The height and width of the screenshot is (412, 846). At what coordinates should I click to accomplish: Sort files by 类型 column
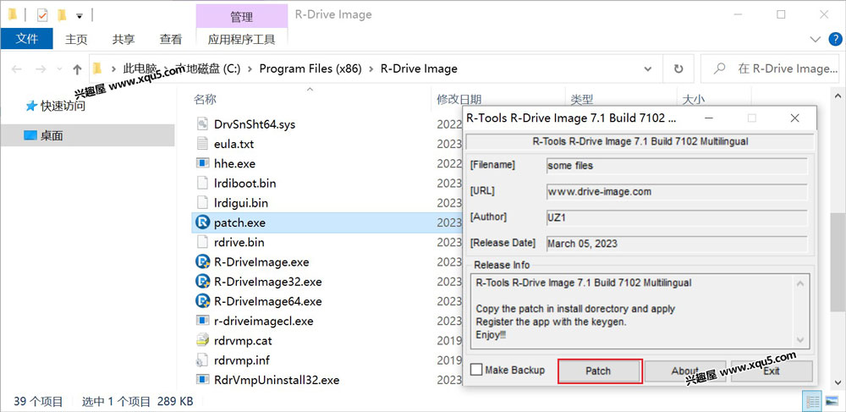(582, 99)
